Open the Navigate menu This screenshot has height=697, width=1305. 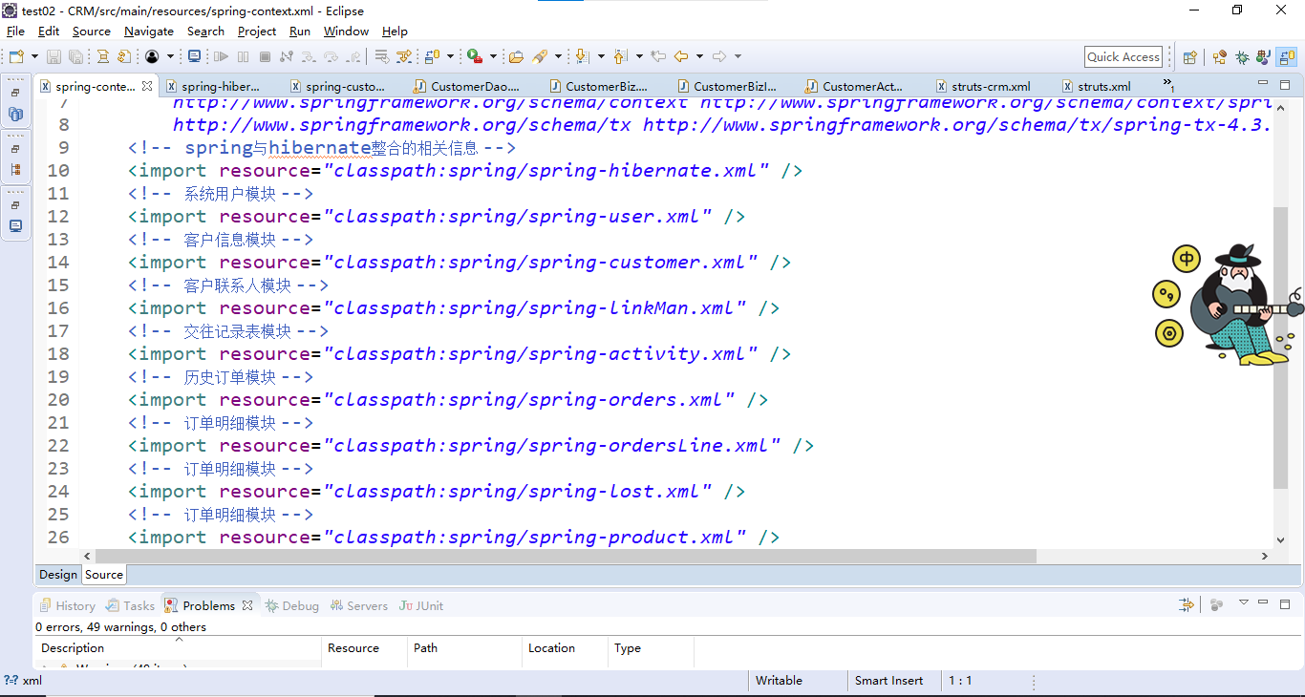tap(149, 32)
